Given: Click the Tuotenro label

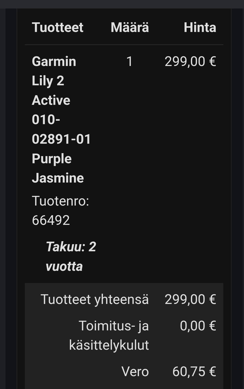Looking at the screenshot, I should (x=60, y=201).
